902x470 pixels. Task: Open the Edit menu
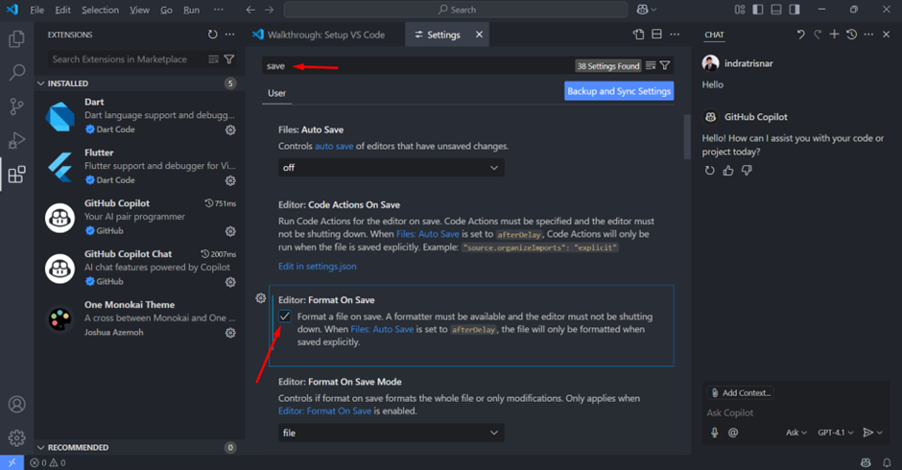(62, 10)
